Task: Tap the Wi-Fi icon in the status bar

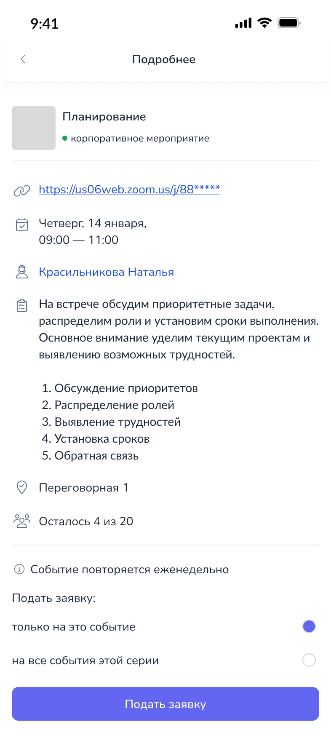Action: tap(264, 23)
